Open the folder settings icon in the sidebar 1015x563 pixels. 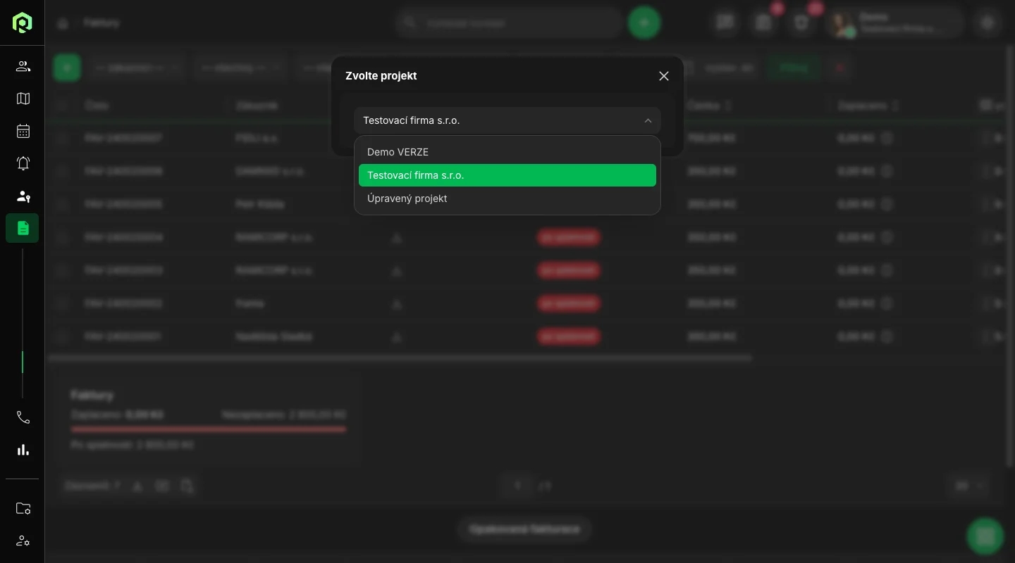23,508
